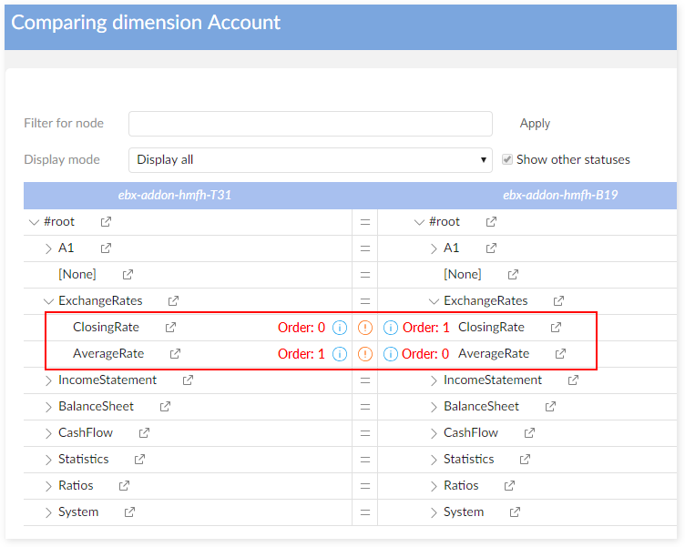The width and height of the screenshot is (685, 547).
Task: Click blue info icon beside right Order: 0
Action: click(x=391, y=354)
